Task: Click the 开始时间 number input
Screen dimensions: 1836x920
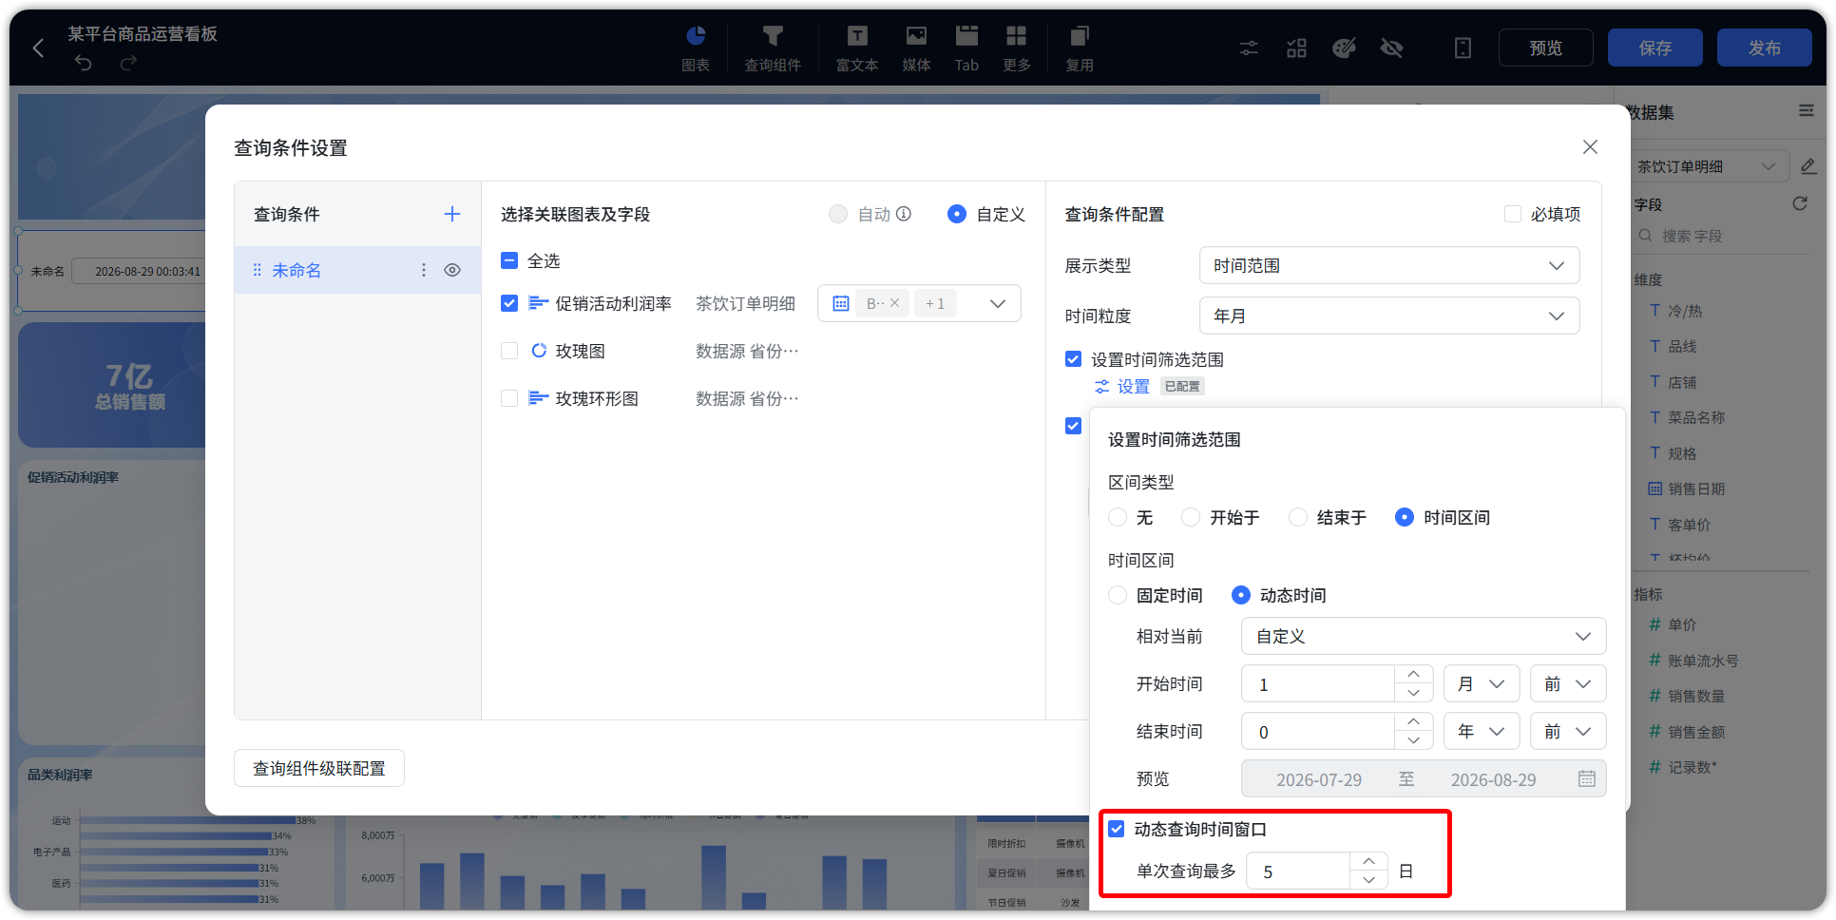Action: coord(1318,683)
